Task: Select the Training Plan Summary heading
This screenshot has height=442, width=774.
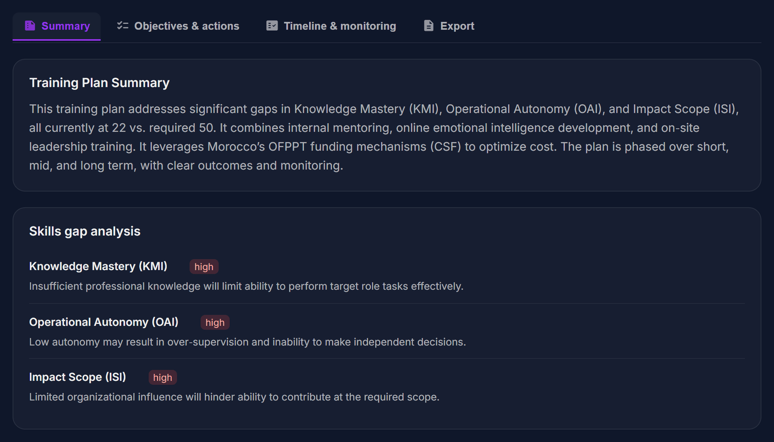Action: click(99, 83)
